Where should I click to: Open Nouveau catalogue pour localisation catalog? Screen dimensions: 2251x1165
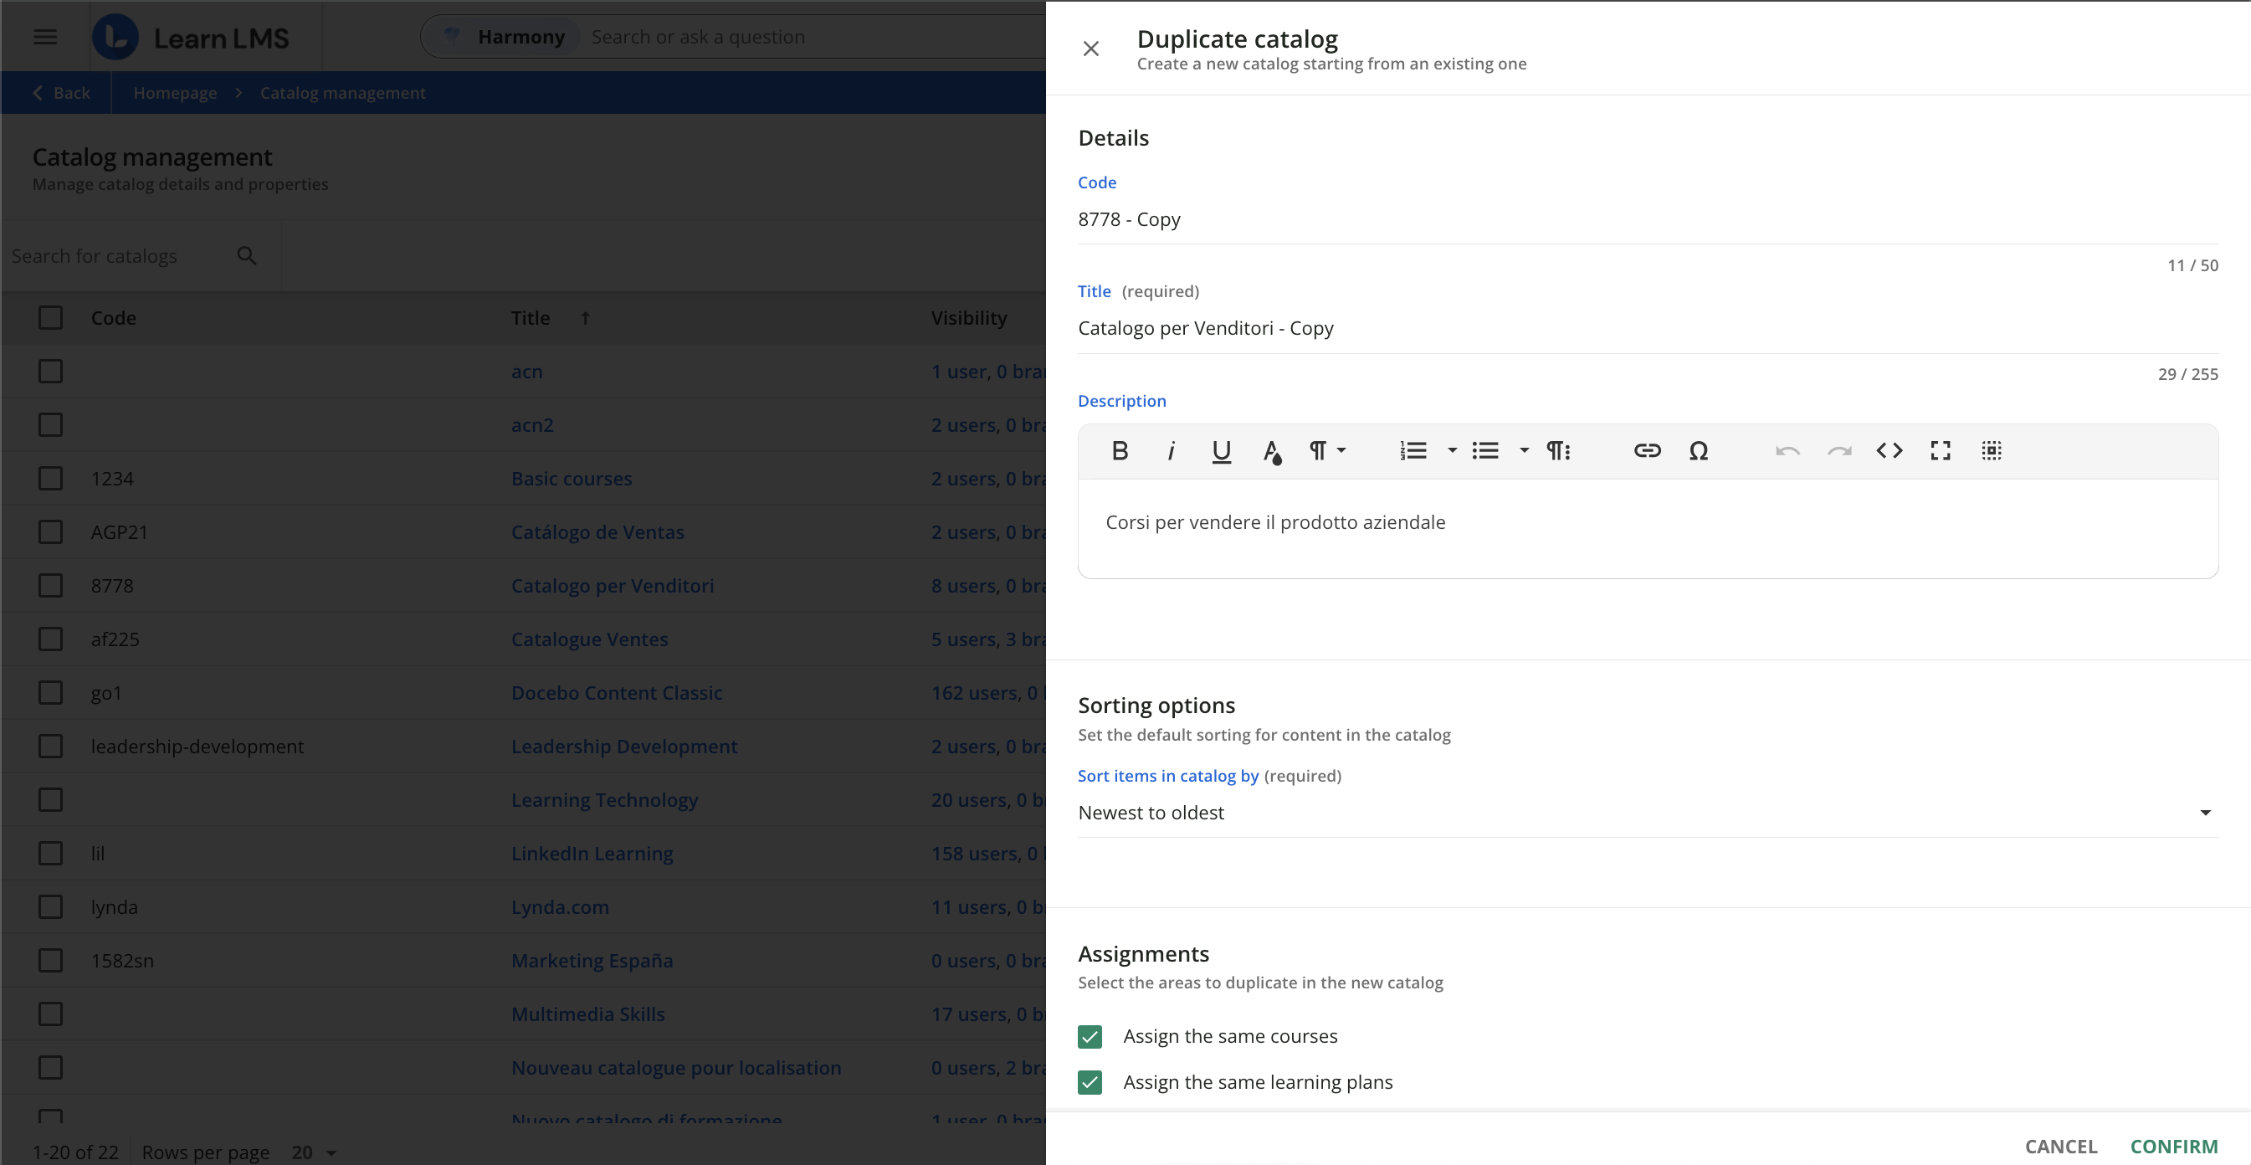[676, 1068]
